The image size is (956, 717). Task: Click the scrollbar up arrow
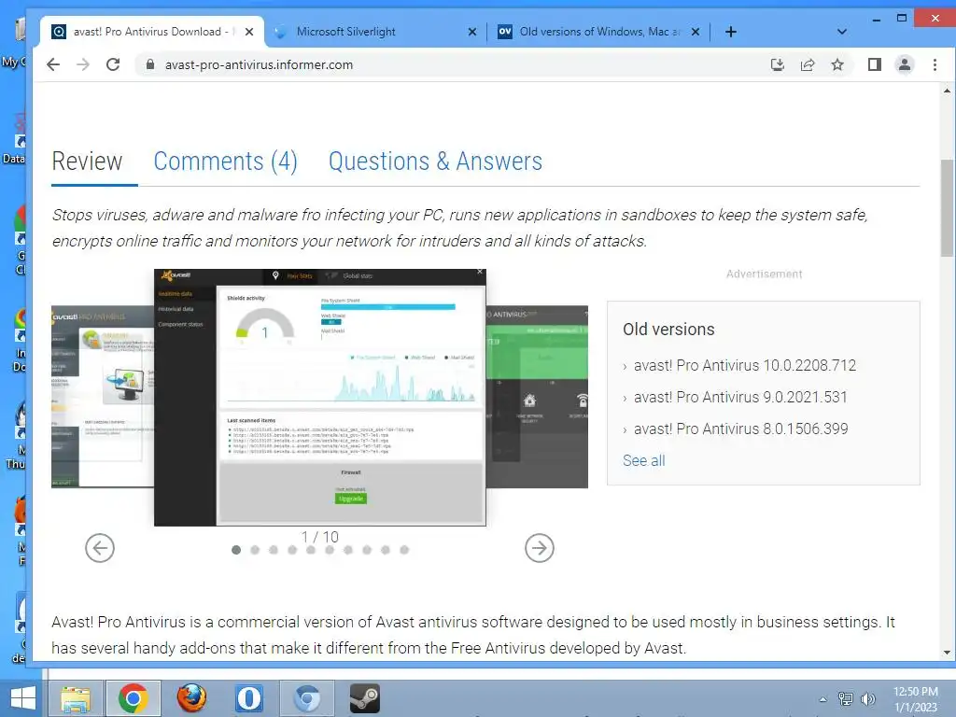point(947,91)
